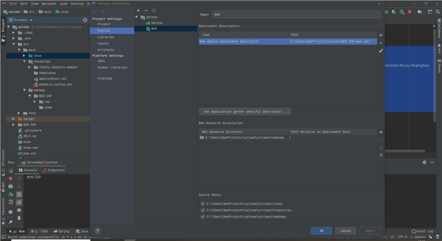Viewport: 442px width, 241px height.
Task: Select Libraries in Project Settings
Action: click(106, 37)
